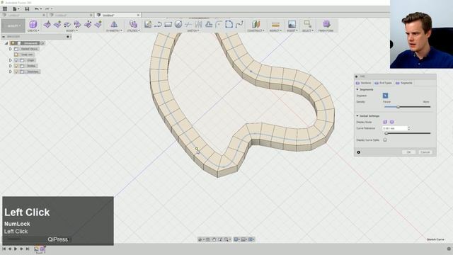This screenshot has width=453, height=255.
Task: Select the sketch Fillet tool
Action: 219,24
